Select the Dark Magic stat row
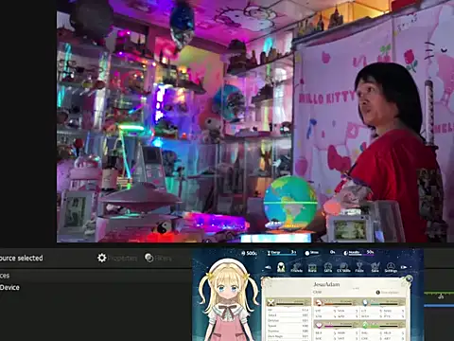Screen dimensions: 454x341 click(x=288, y=336)
